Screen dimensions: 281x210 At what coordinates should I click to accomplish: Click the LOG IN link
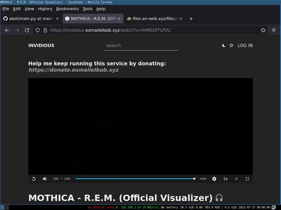point(245,46)
